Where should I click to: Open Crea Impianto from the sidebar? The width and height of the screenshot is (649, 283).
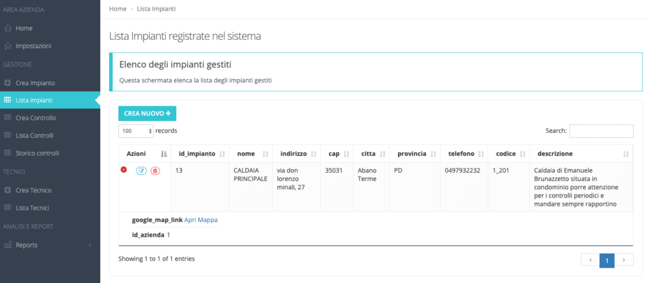click(35, 83)
